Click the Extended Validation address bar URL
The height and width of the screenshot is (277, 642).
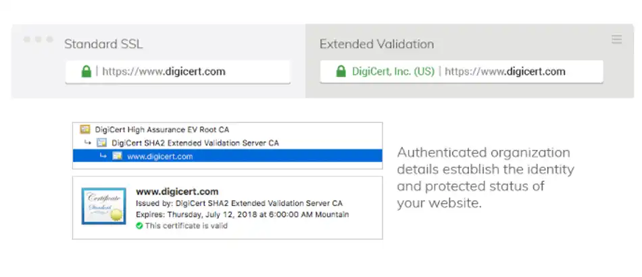click(505, 72)
